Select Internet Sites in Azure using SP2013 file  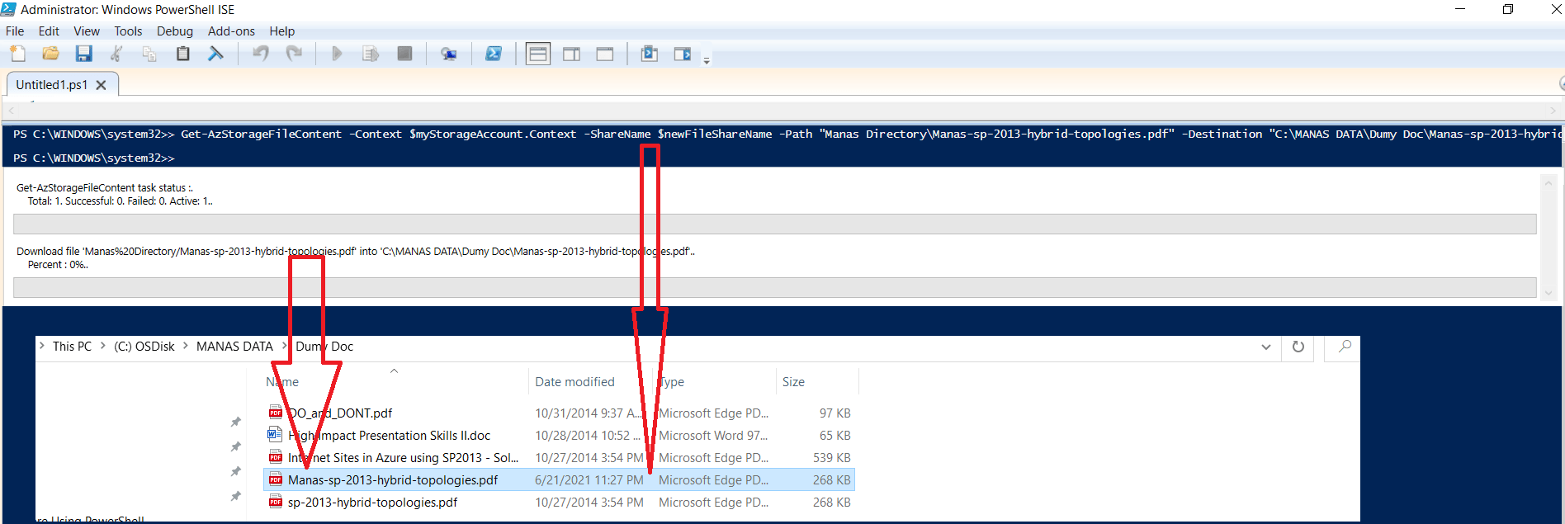pos(403,458)
